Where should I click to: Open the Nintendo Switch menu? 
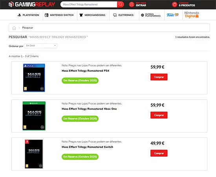[x=59, y=15]
